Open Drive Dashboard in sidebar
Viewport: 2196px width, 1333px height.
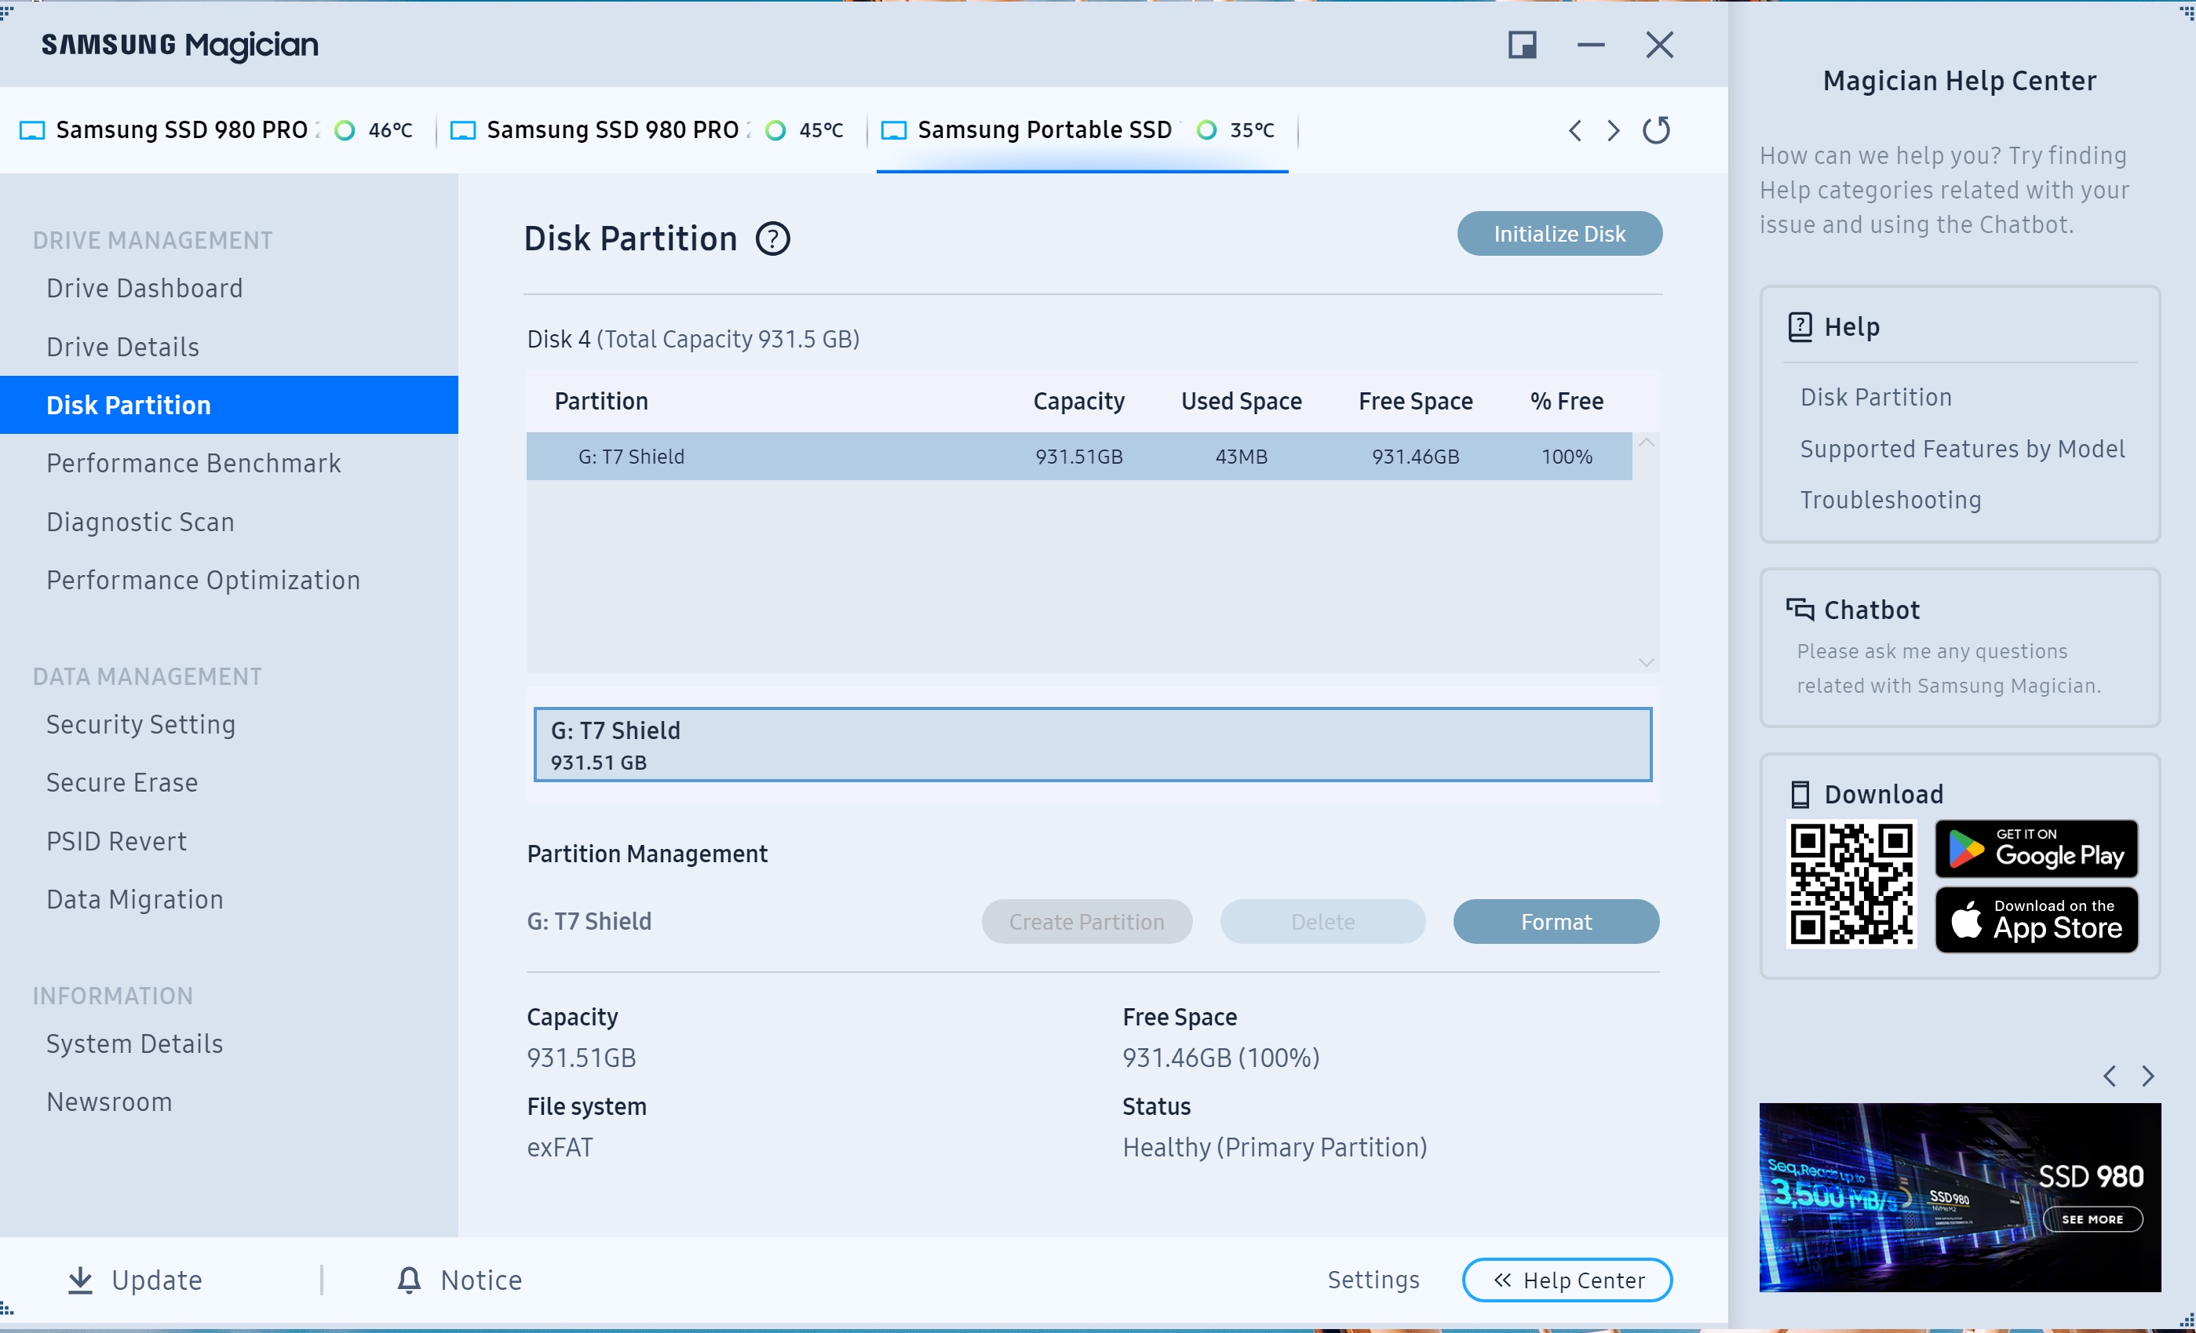[144, 289]
